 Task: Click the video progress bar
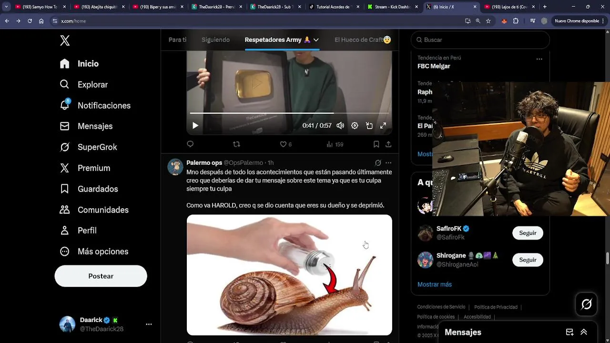click(x=289, y=113)
